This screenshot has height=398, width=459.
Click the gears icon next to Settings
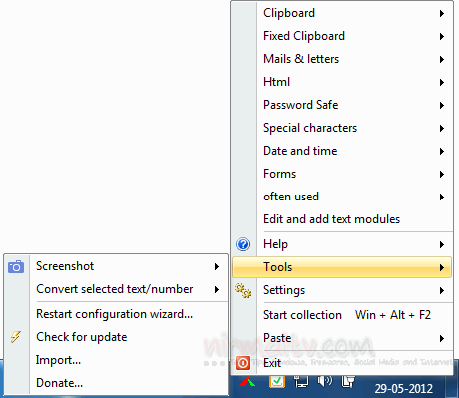point(243,290)
